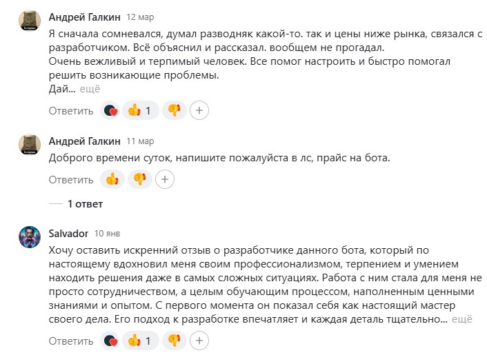Dislike Andrey Galkin's 12 March comment
This screenshot has height=355, width=487.
coord(174,110)
